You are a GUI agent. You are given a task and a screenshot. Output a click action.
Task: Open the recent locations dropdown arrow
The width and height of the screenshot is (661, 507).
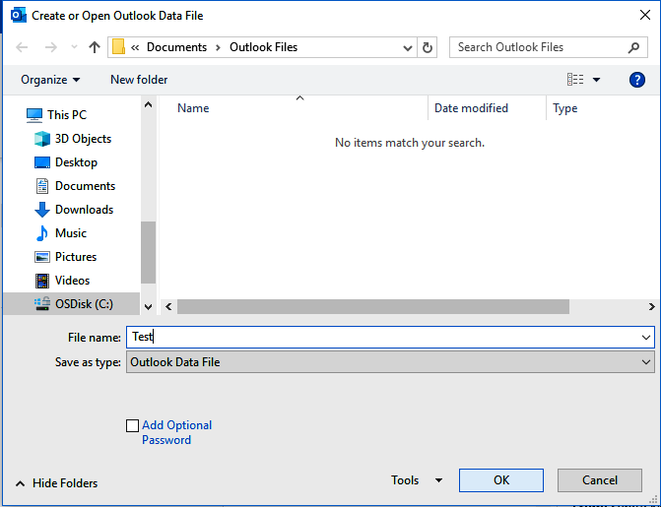coord(74,47)
